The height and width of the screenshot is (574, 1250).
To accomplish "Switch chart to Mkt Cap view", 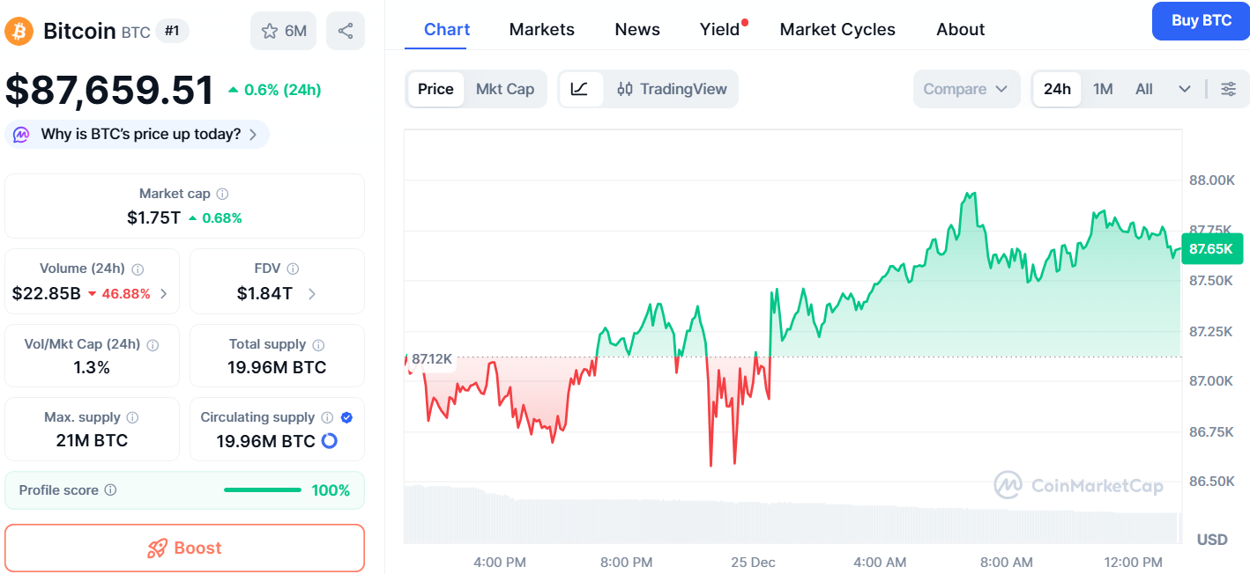I will [505, 89].
